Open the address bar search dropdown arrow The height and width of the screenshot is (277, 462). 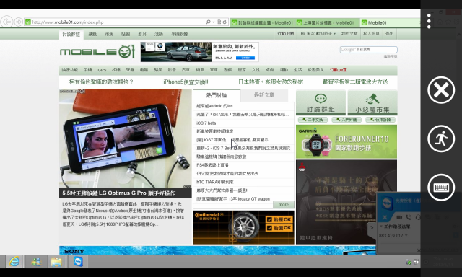tap(214, 22)
